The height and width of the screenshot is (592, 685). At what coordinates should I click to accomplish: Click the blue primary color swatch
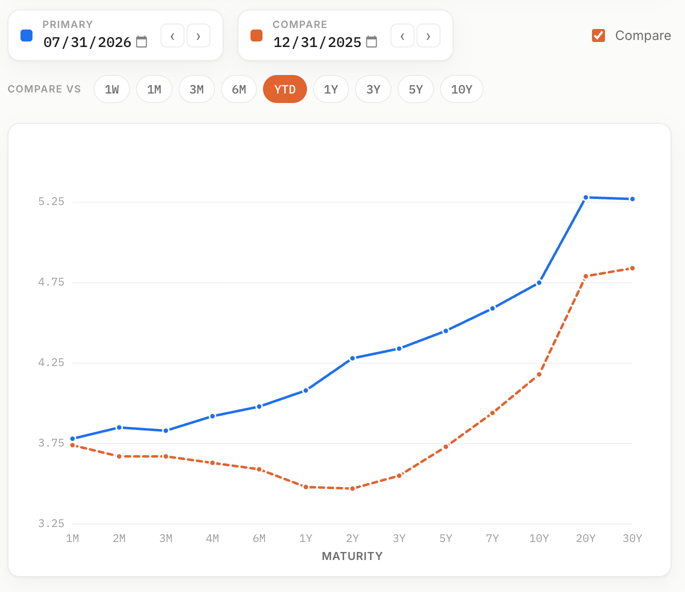click(x=26, y=35)
